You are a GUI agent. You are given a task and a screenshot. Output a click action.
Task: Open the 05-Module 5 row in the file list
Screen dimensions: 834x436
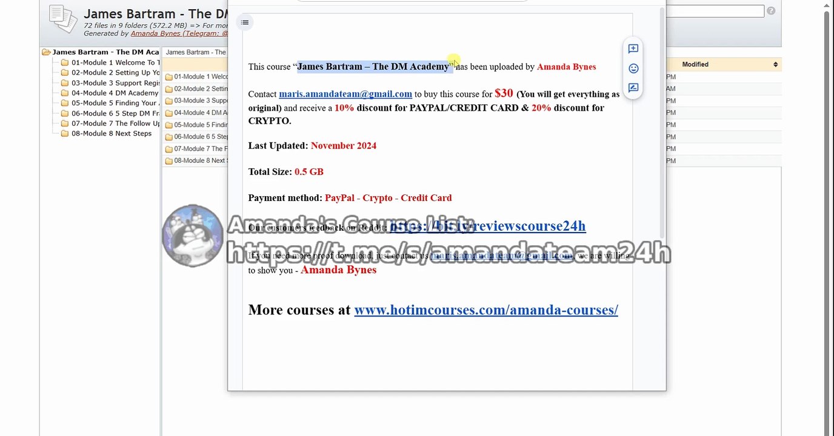201,125
